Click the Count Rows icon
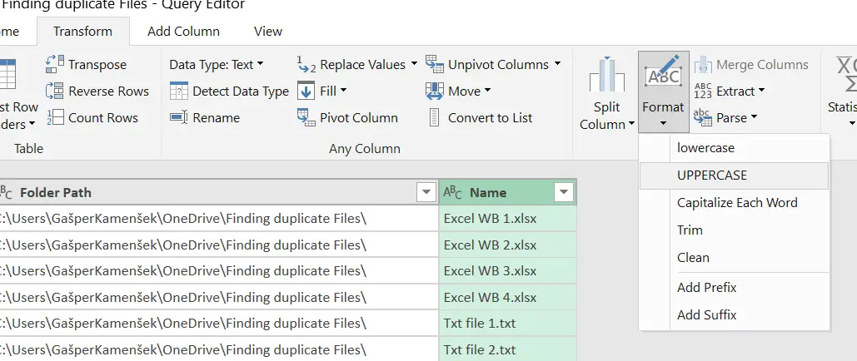 (x=55, y=117)
